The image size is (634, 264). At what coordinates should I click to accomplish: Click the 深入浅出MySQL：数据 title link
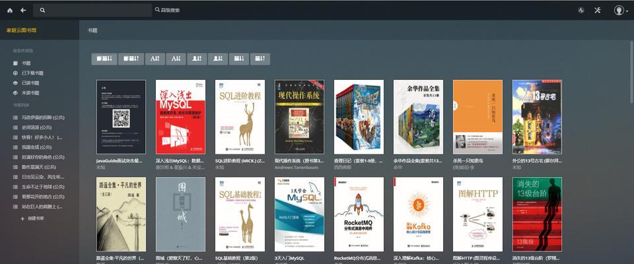point(179,160)
